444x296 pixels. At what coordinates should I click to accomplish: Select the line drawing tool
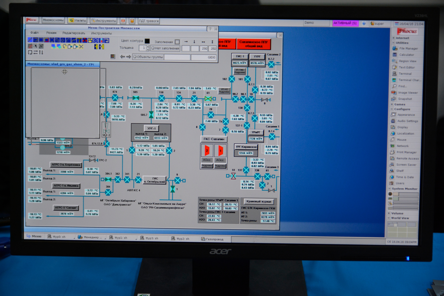pyautogui.click(x=30, y=40)
